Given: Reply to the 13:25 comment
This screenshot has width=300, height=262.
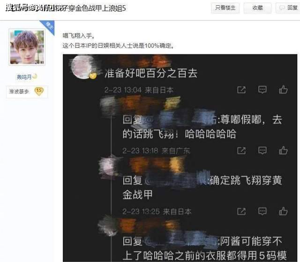Looking at the screenshot, I should tap(262, 211).
